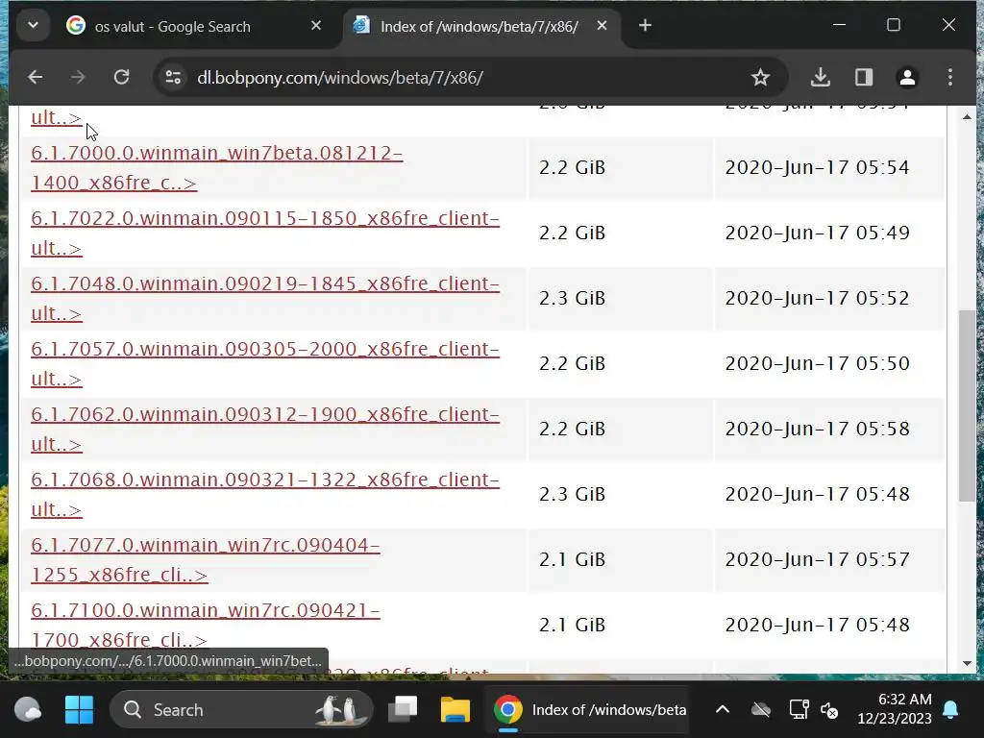Select size 2.1 GiB in the 6.1.7100.0 row
The width and height of the screenshot is (984, 738).
[573, 625]
